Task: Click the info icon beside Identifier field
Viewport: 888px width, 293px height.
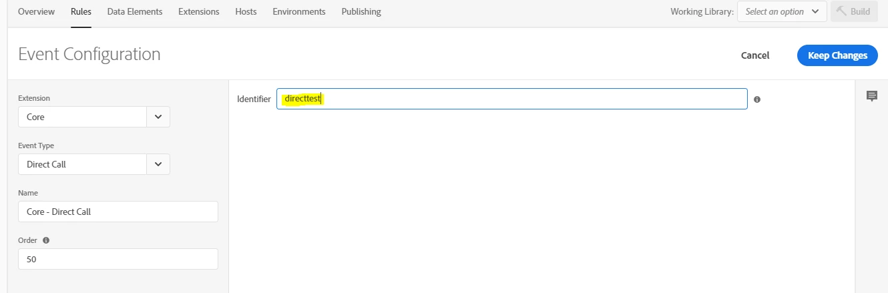Action: (x=757, y=99)
